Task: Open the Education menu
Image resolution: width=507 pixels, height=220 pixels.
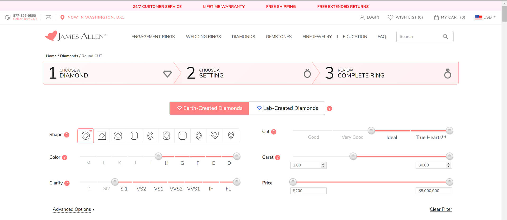Action: [355, 37]
